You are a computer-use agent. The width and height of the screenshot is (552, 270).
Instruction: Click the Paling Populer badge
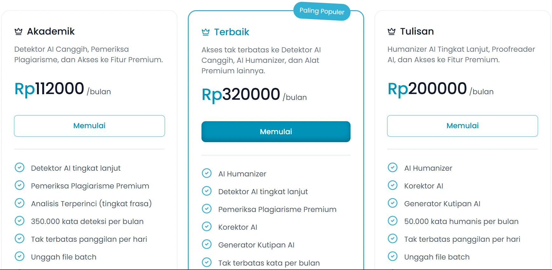(x=322, y=11)
